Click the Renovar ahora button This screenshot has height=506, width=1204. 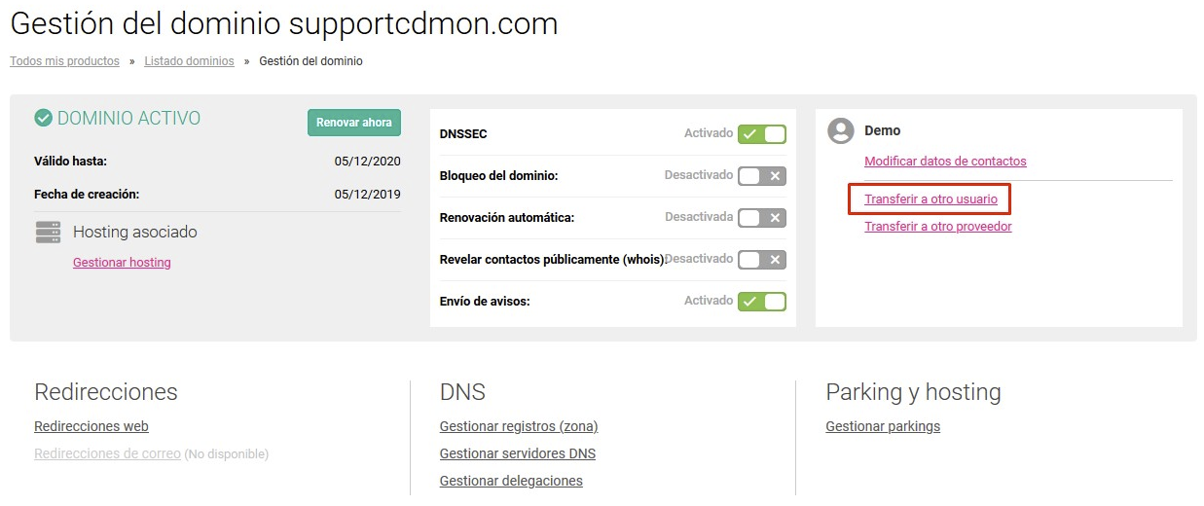354,123
